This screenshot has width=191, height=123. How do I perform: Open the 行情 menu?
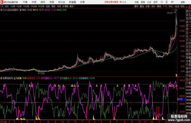click(25, 2)
